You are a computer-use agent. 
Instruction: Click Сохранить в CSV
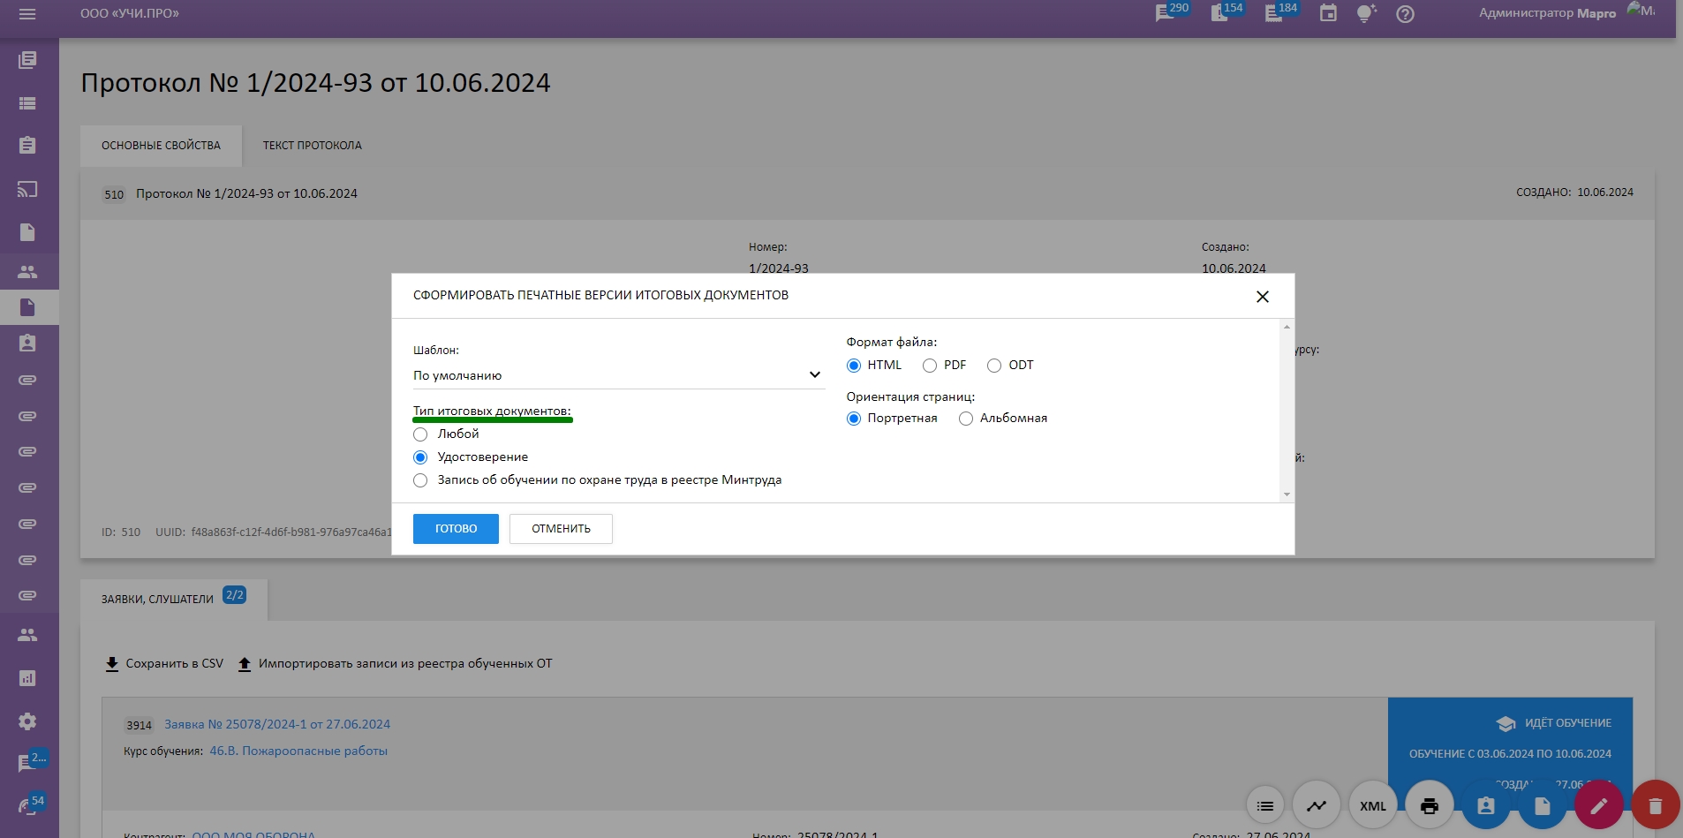pyautogui.click(x=164, y=664)
